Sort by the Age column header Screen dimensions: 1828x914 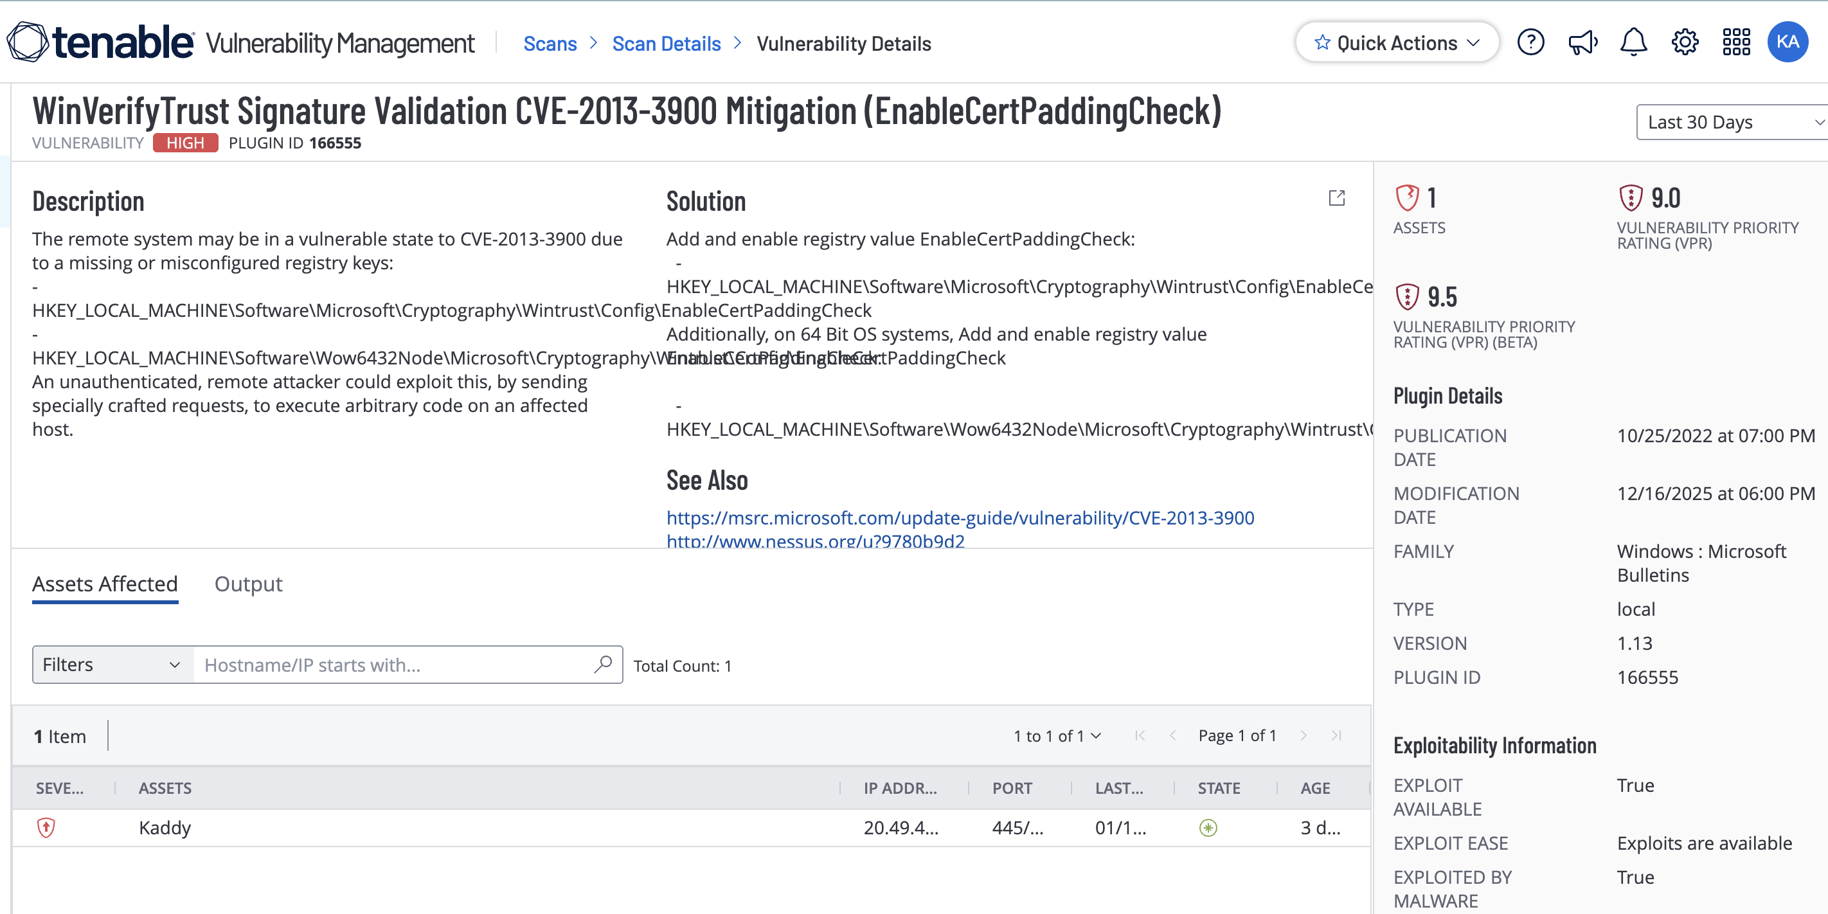tap(1315, 787)
